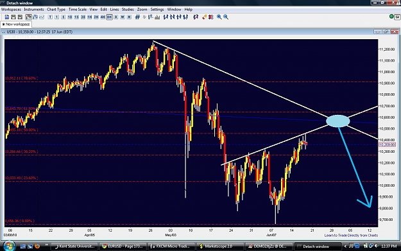Open the Help menu
Viewport: 401px width, 251px height.
pos(189,10)
